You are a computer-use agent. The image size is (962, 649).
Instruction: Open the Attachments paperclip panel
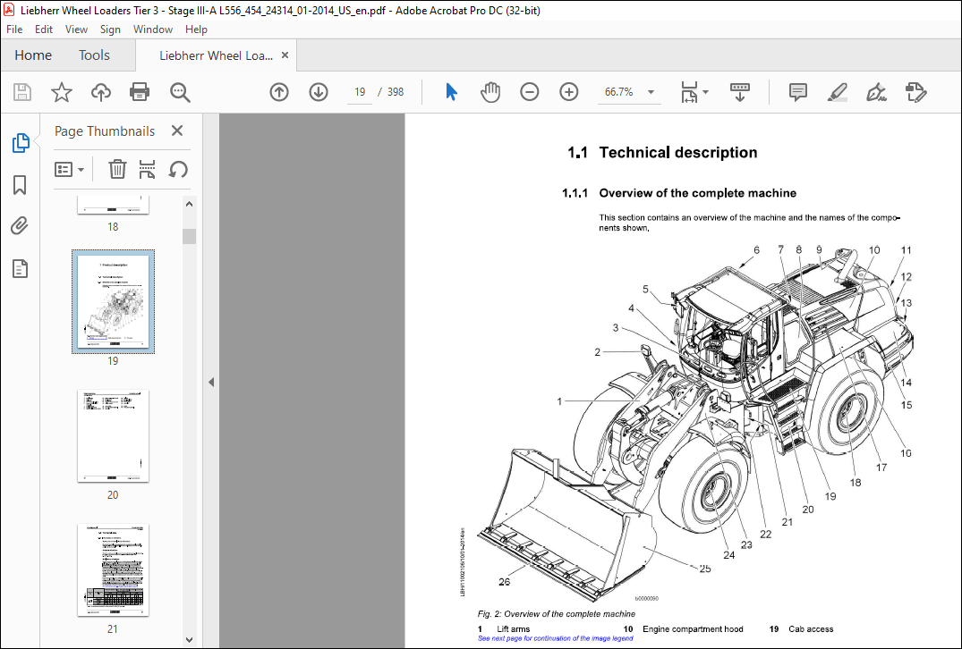(x=20, y=226)
